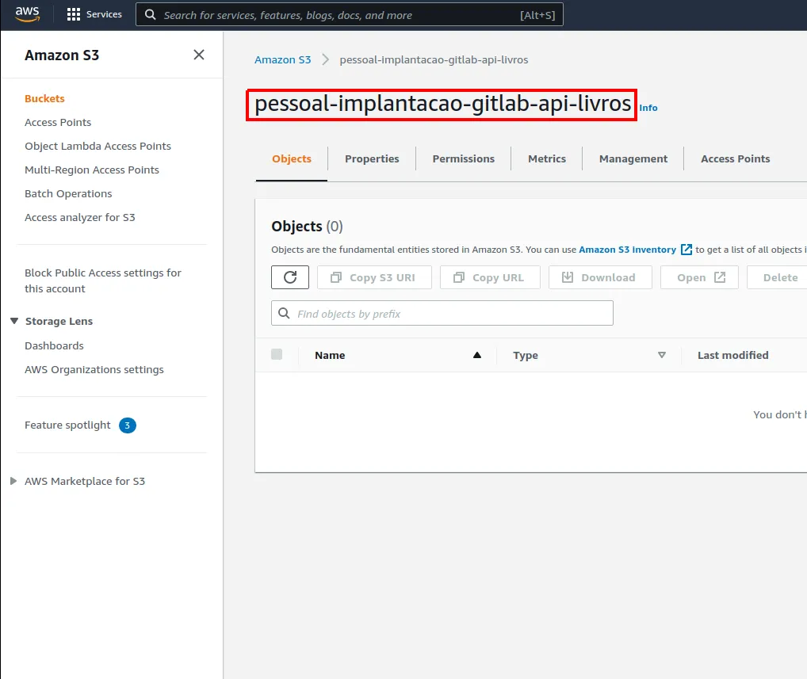Sort objects by Type arrow
Screen dimensions: 807x679
click(x=662, y=355)
